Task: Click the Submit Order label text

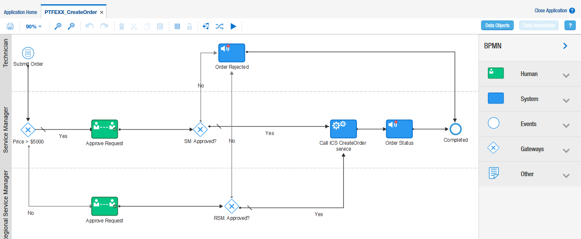Action: pyautogui.click(x=28, y=64)
